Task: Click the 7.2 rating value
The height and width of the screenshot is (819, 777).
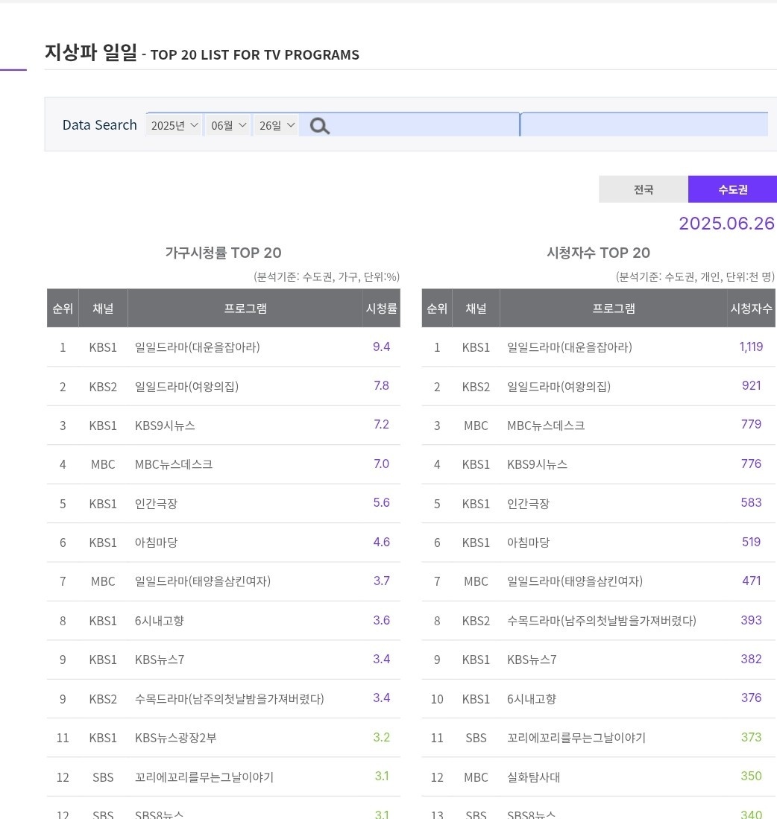Action: [382, 424]
